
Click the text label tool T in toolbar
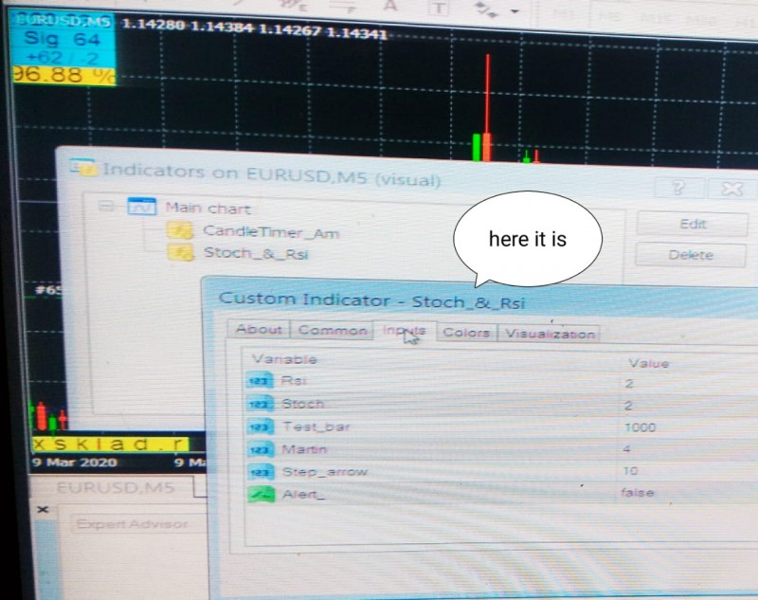tap(439, 9)
